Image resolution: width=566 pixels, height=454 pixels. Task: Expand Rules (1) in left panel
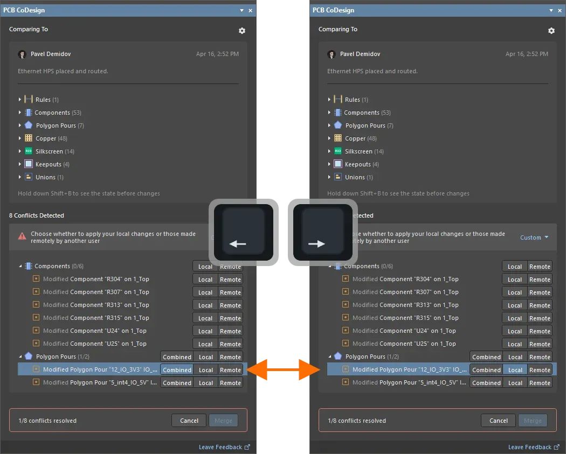(x=20, y=99)
